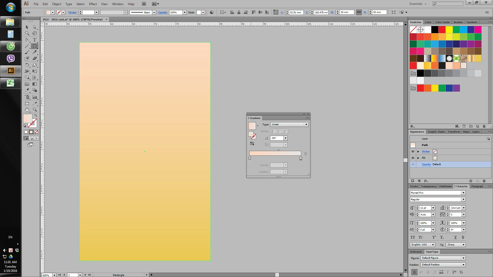Select the Type tool
This screenshot has height=277, width=493.
pyautogui.click(x=35, y=40)
